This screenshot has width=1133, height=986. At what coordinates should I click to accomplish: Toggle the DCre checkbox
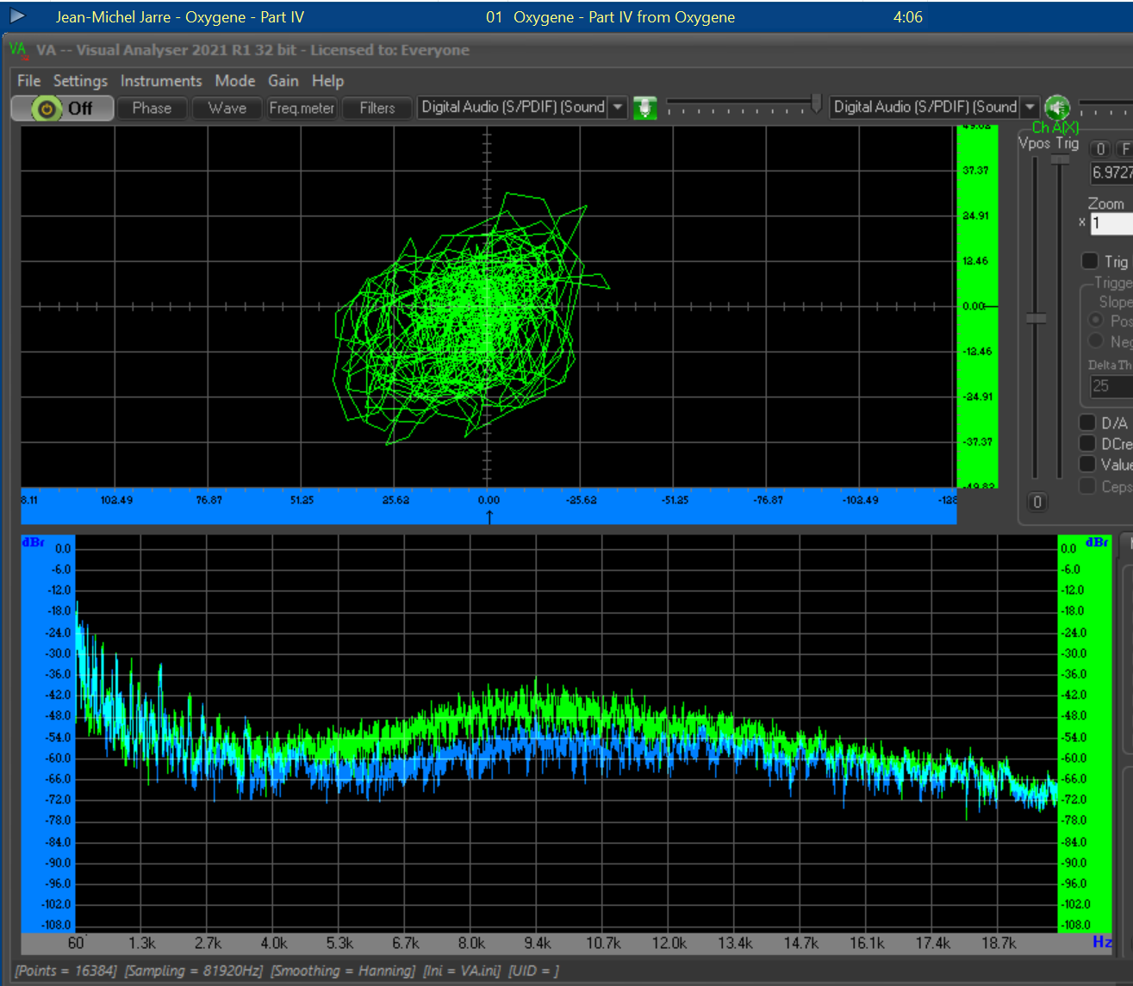coord(1087,443)
